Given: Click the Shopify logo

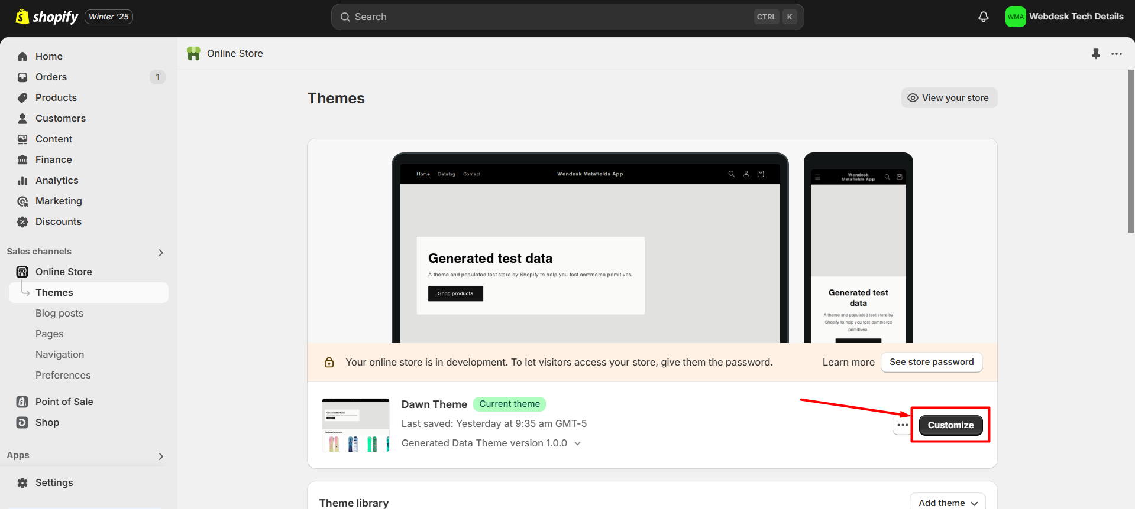Looking at the screenshot, I should [47, 17].
